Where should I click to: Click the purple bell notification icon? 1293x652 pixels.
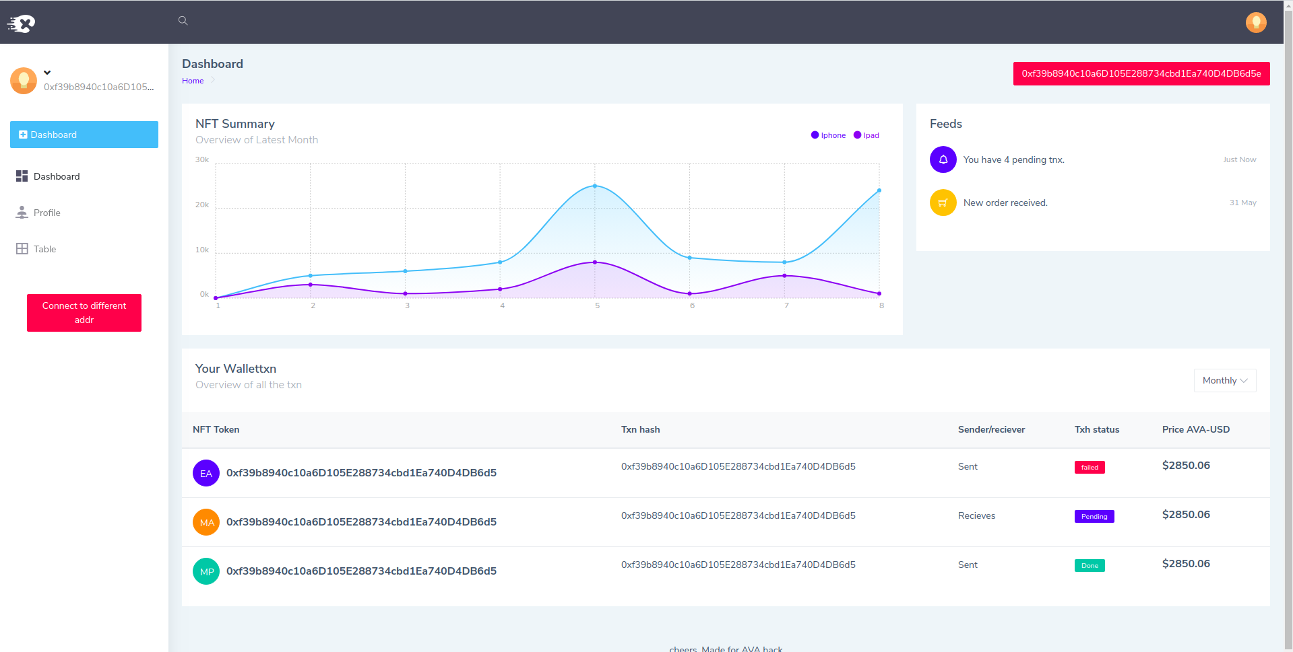[x=943, y=159]
